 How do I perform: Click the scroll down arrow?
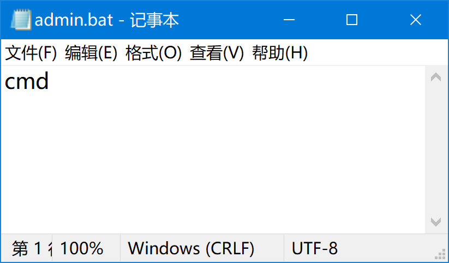[x=436, y=222]
